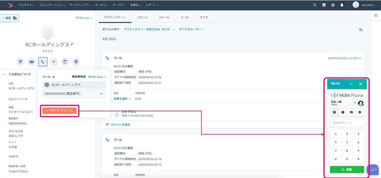Dial # on the MiiTel keypad
381x178 pixels.
tap(358, 159)
